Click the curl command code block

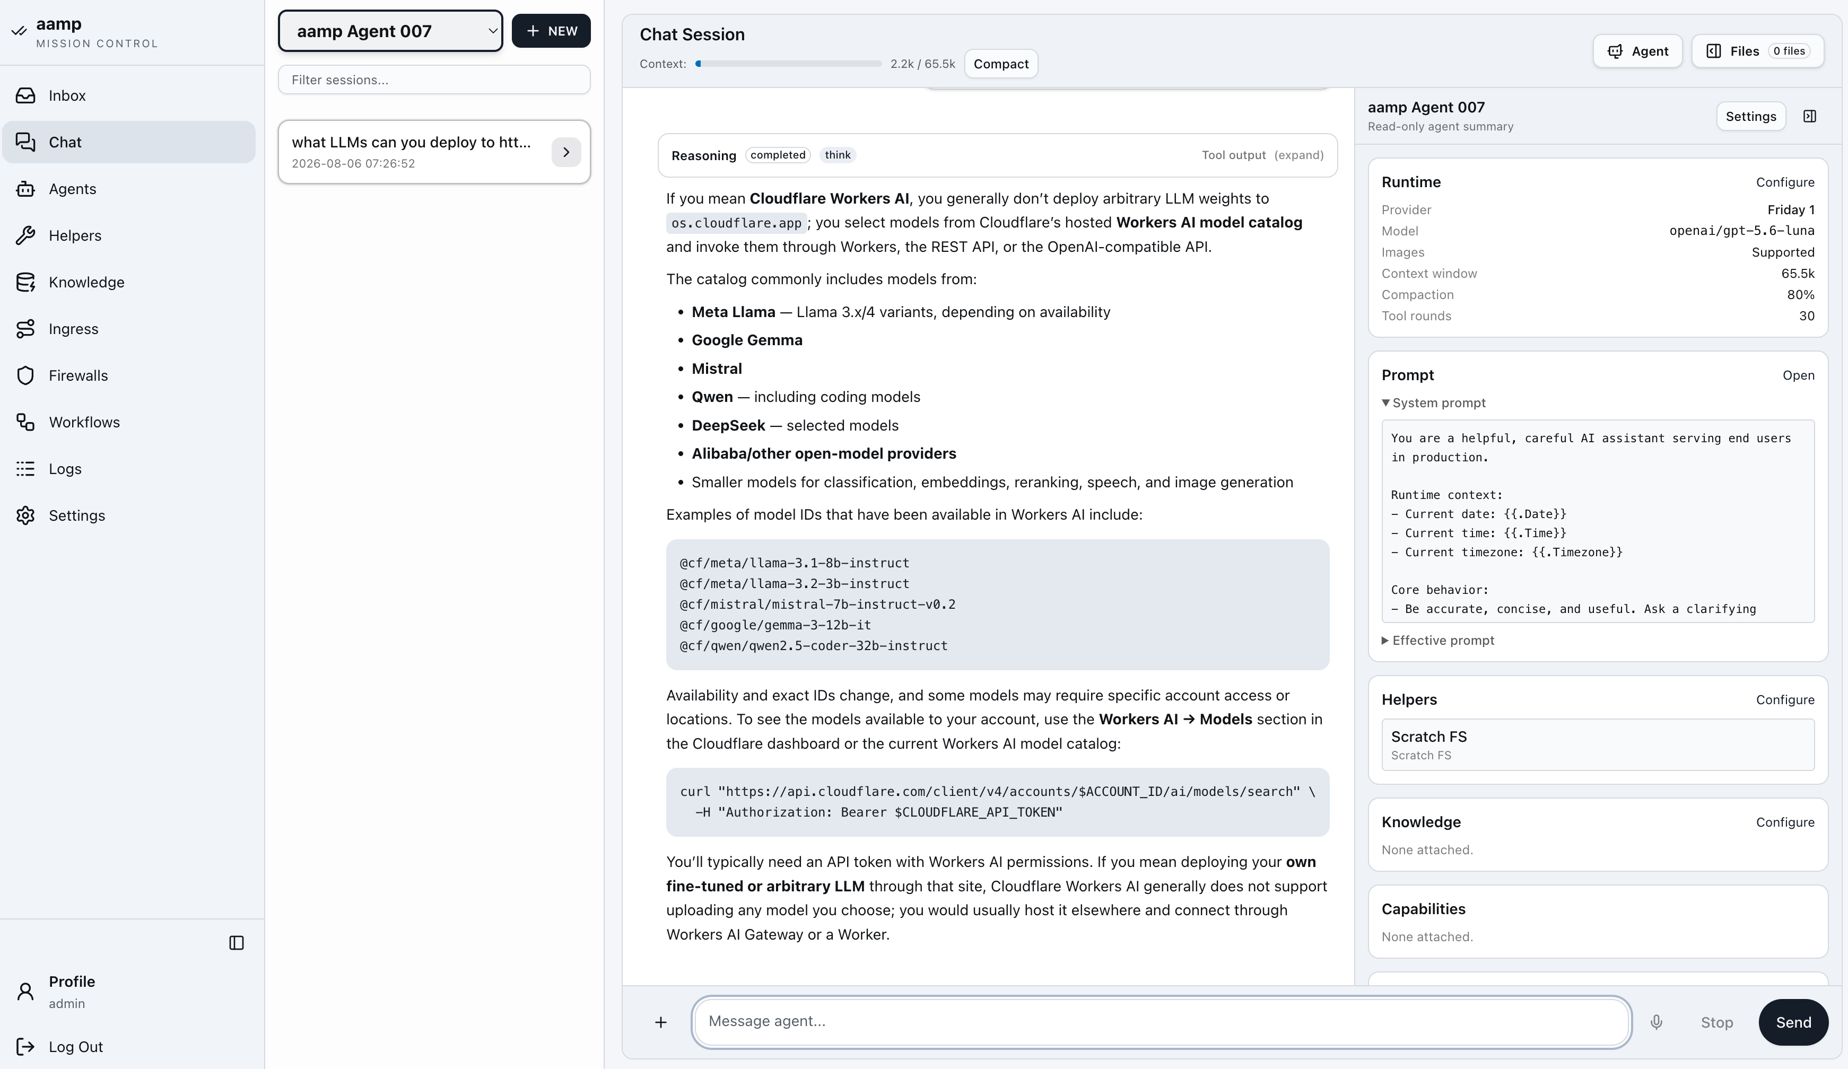[997, 802]
